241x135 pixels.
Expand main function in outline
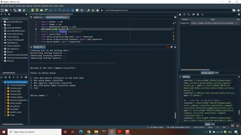5,115
